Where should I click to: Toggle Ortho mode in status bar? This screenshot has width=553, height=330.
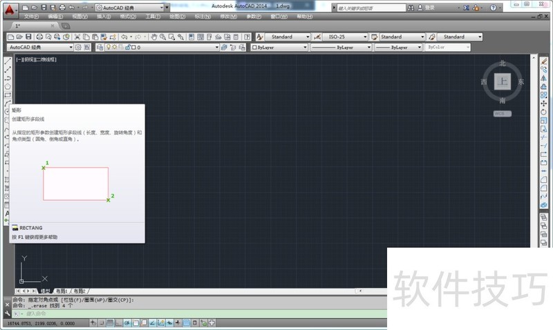119,323
